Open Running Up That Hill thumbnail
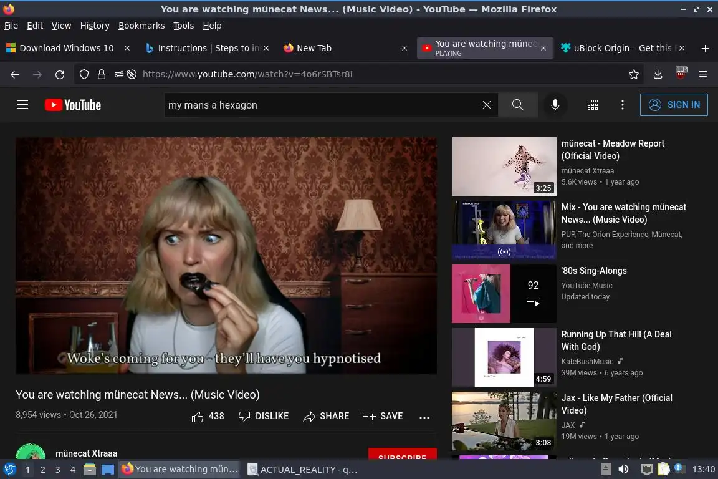This screenshot has width=718, height=479. point(504,357)
